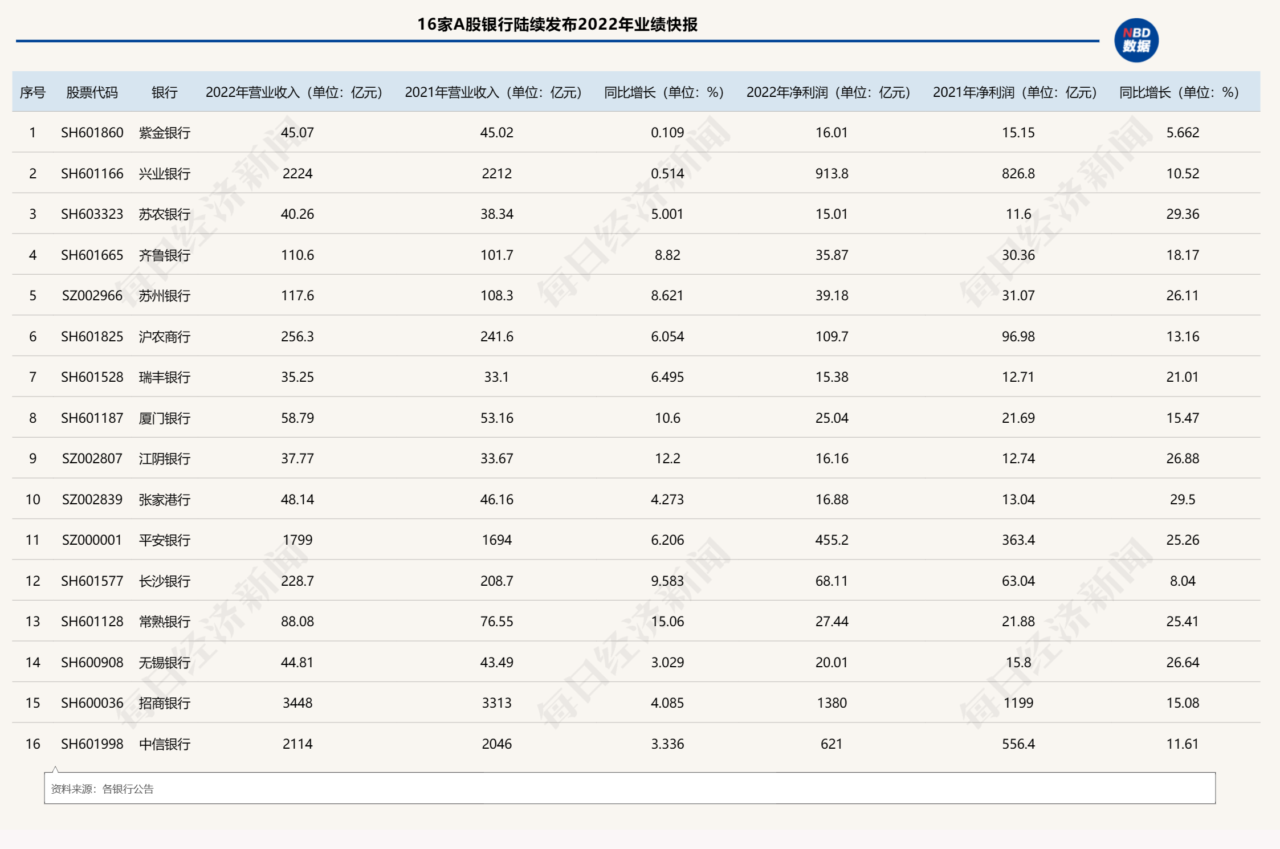This screenshot has width=1280, height=849.
Task: Click the 2021年营业收入 column header
Action: click(x=494, y=92)
